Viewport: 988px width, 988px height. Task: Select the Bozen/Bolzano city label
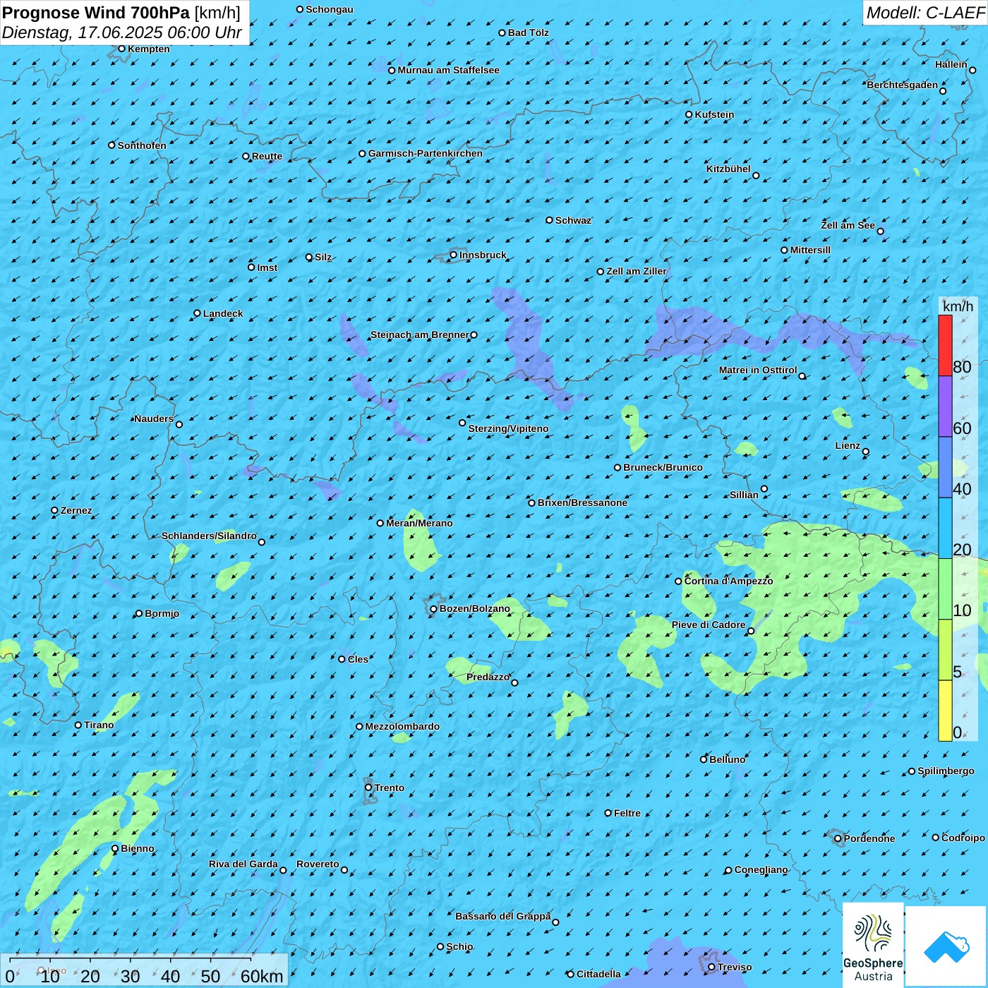475,608
